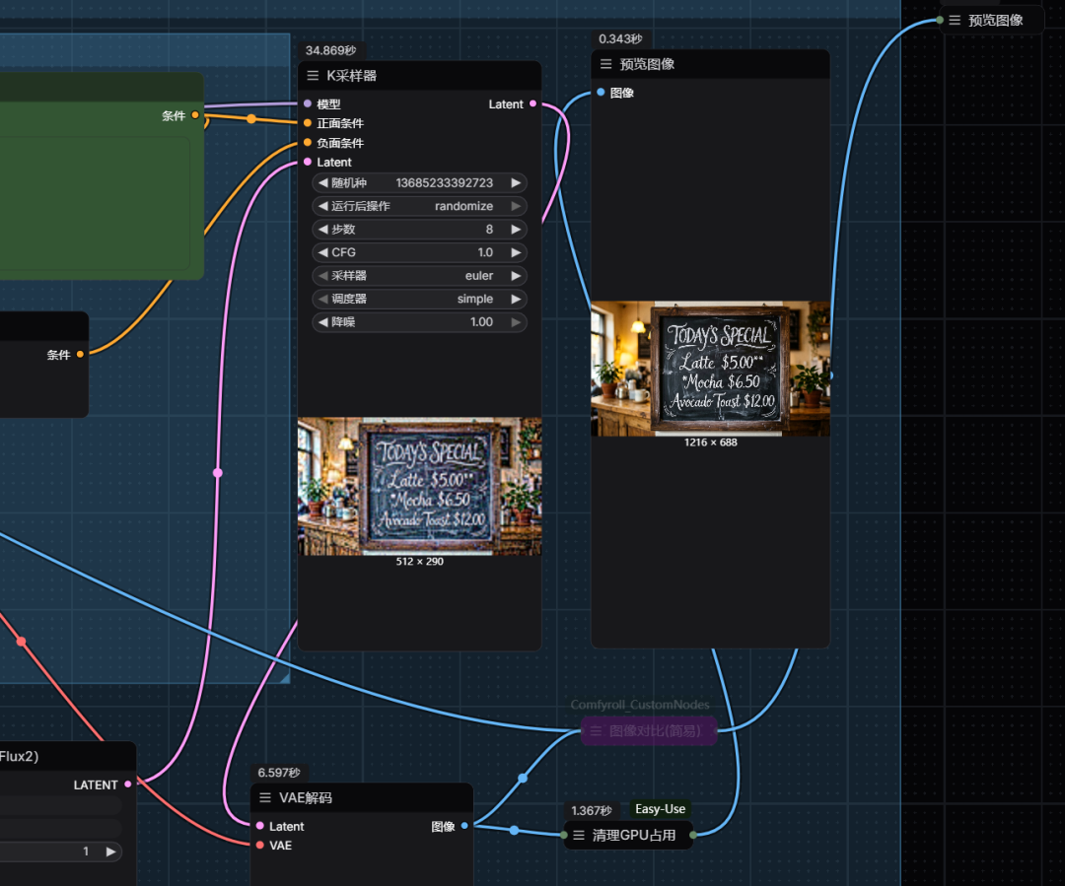The height and width of the screenshot is (886, 1065).
Task: Click the 34.869秒 timing badge
Action: coord(330,50)
